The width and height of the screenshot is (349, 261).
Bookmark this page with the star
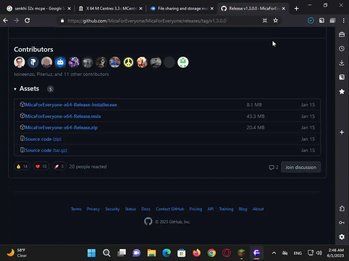click(x=275, y=21)
